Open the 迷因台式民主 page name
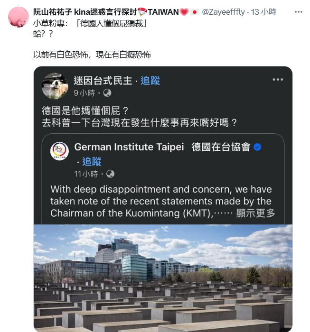This screenshot has width=310, height=332. [x=103, y=81]
